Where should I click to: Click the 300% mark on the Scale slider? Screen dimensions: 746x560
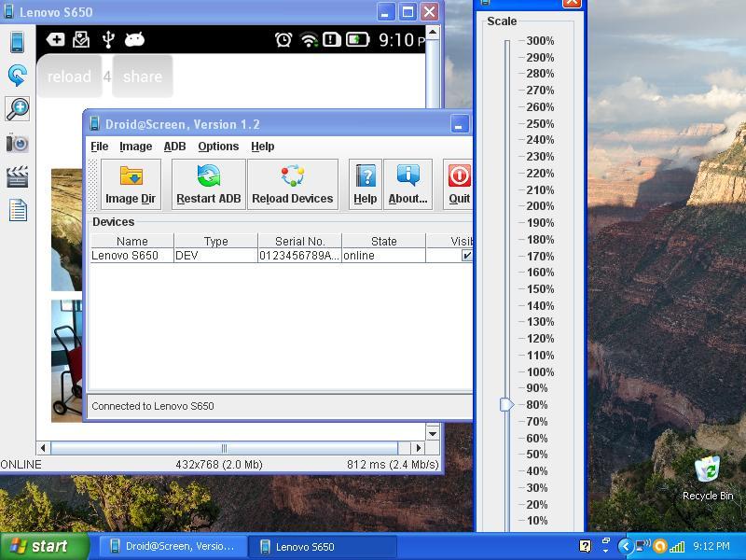coord(540,40)
